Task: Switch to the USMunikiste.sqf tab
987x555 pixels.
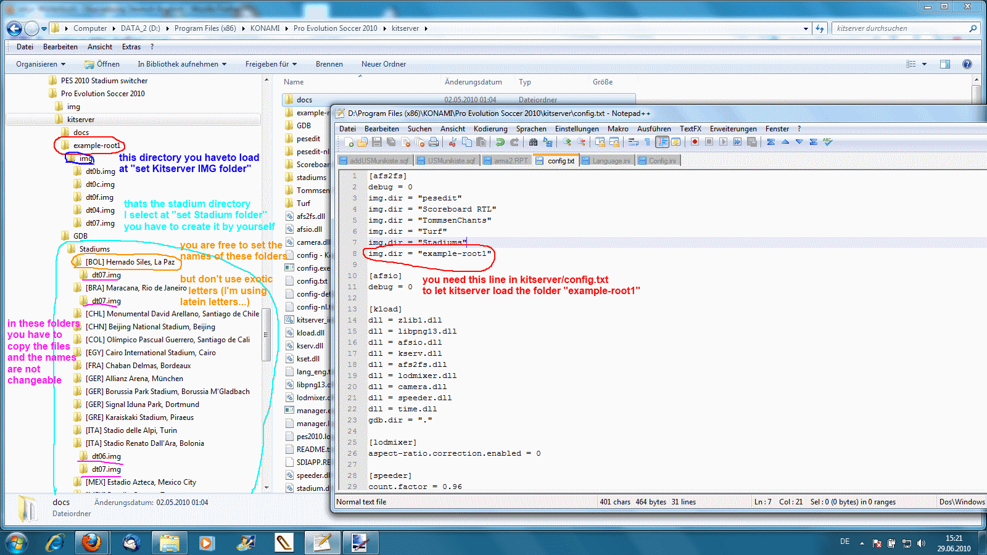Action: [x=446, y=161]
